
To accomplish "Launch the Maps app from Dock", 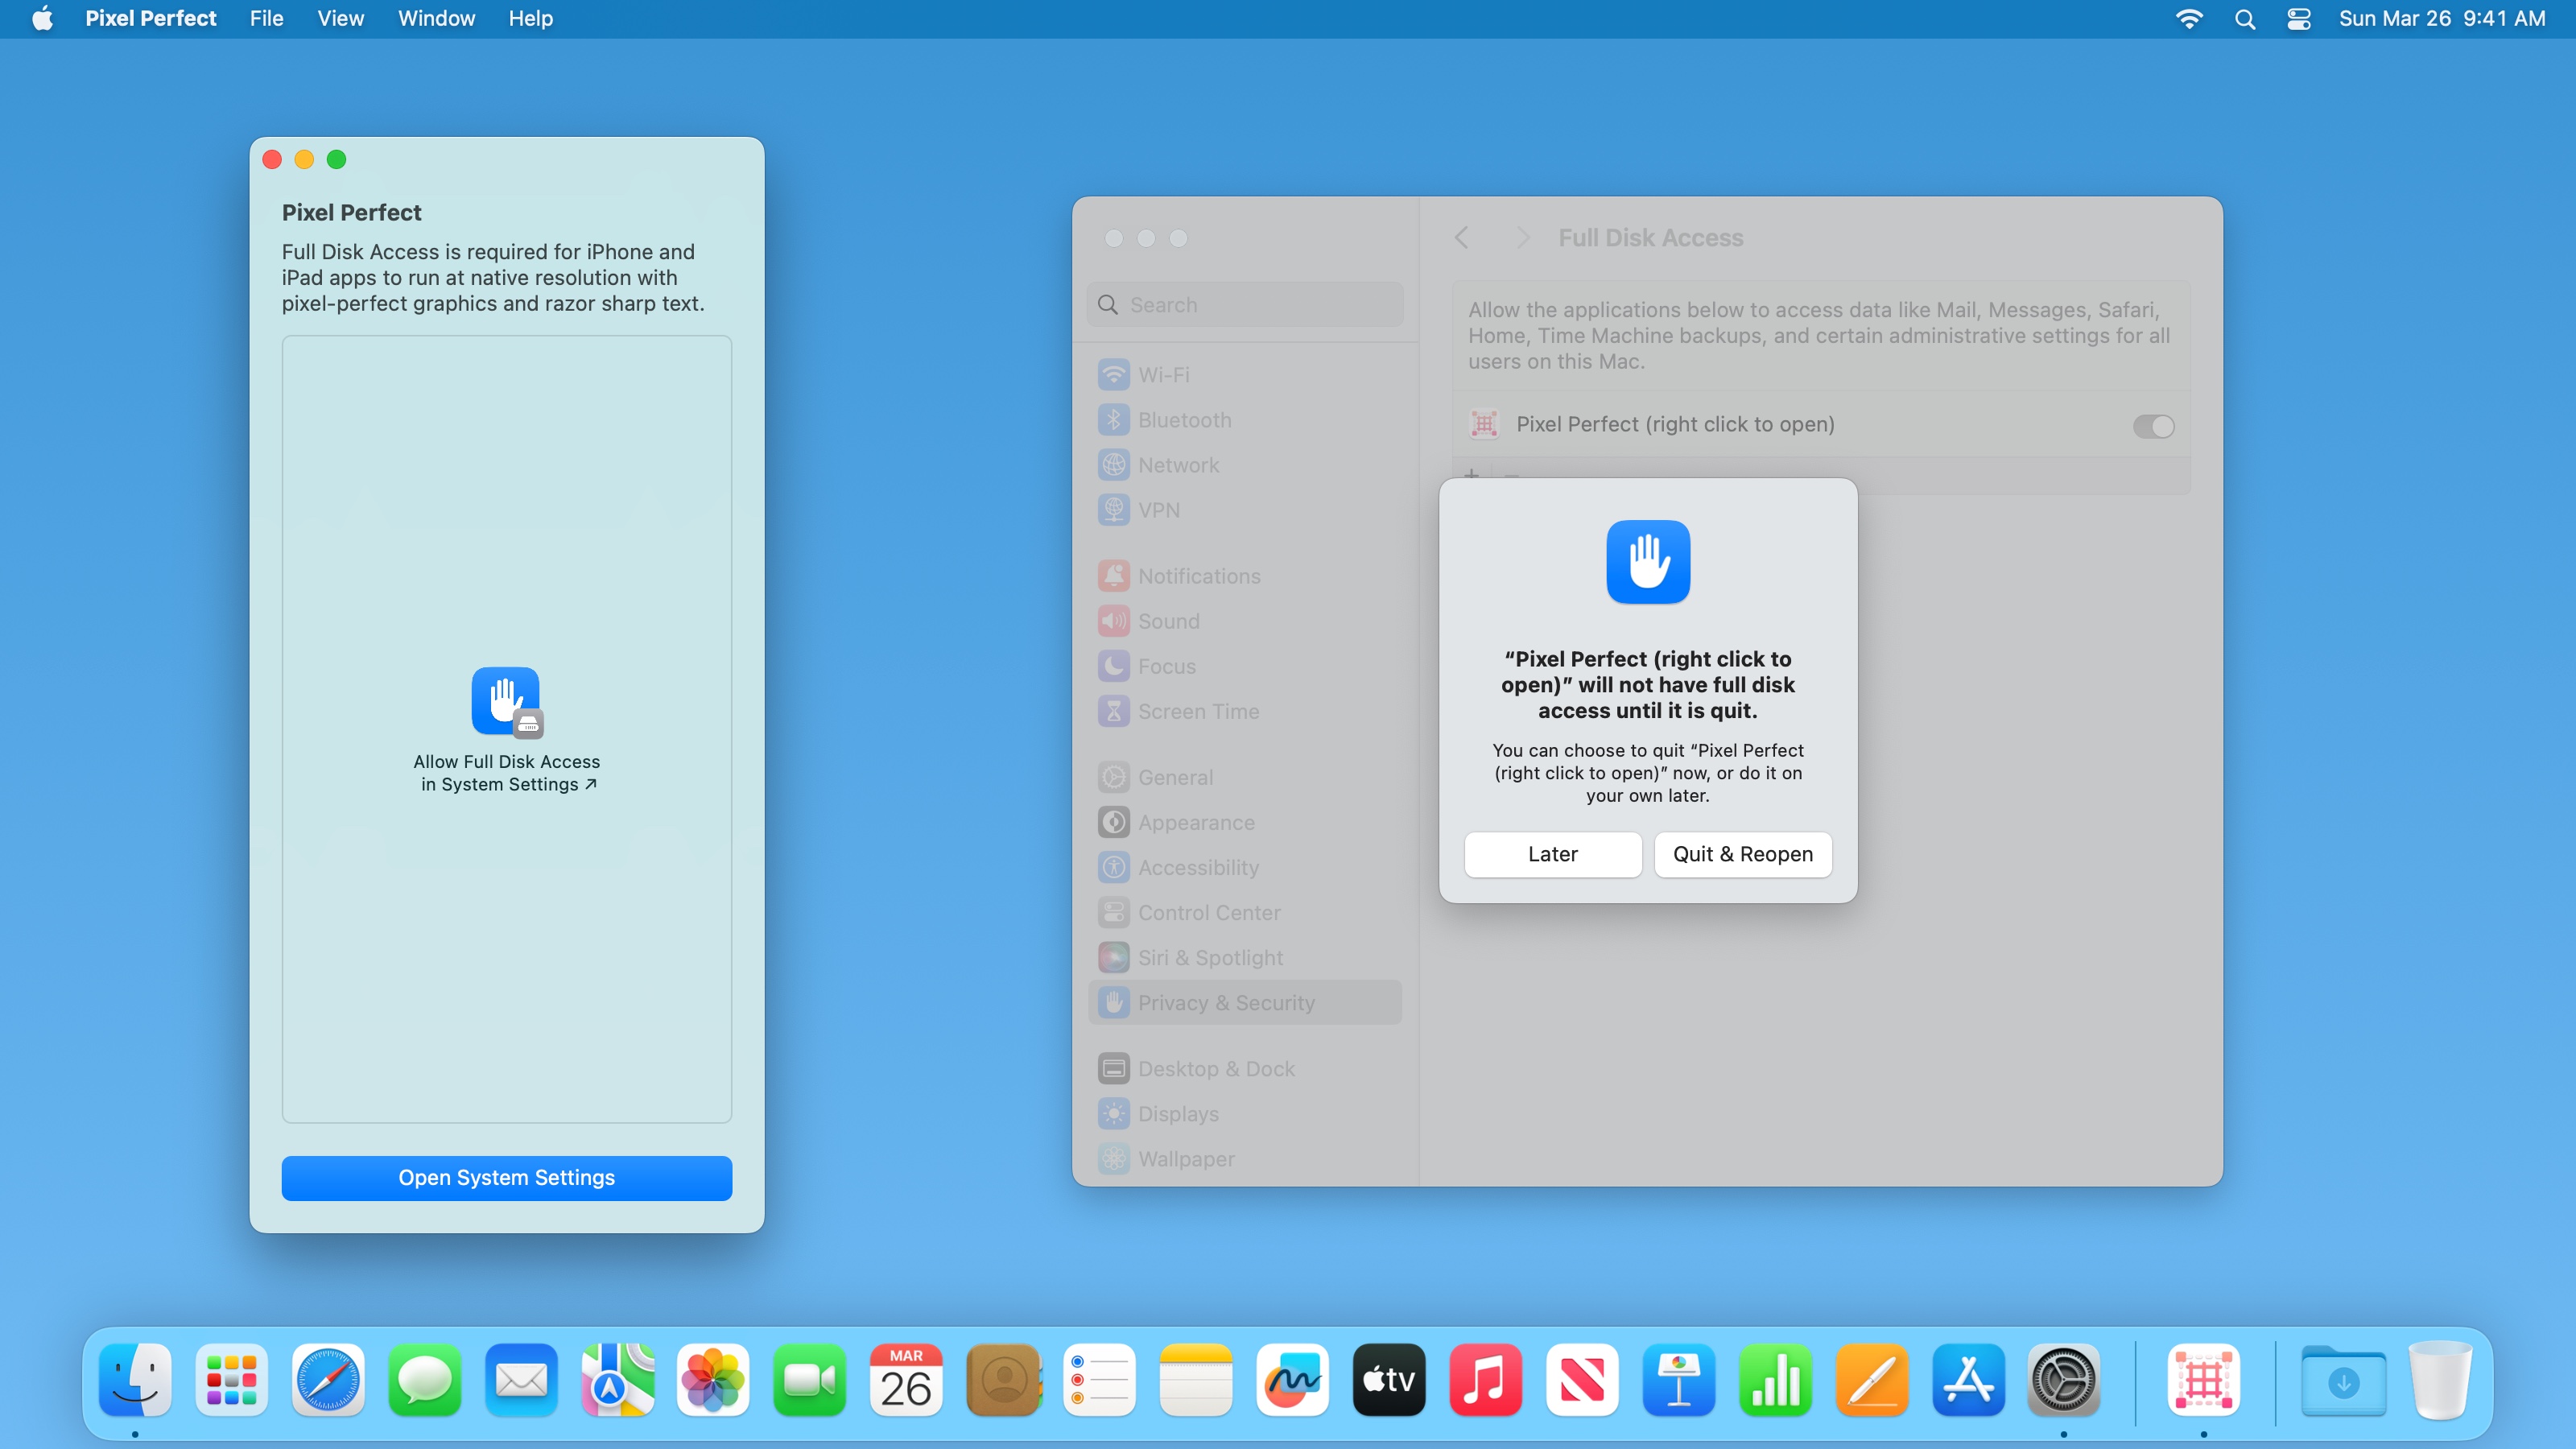I will click(x=617, y=1381).
